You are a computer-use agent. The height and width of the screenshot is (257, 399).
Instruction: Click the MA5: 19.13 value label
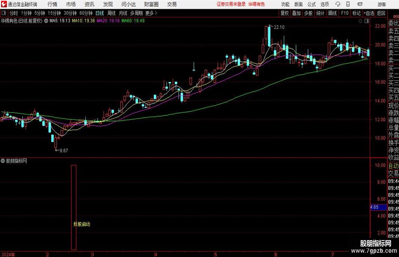(60, 21)
